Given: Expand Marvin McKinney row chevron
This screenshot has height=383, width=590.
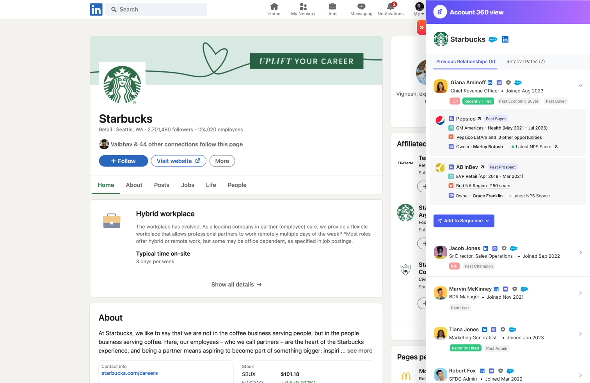Looking at the screenshot, I should tap(581, 293).
